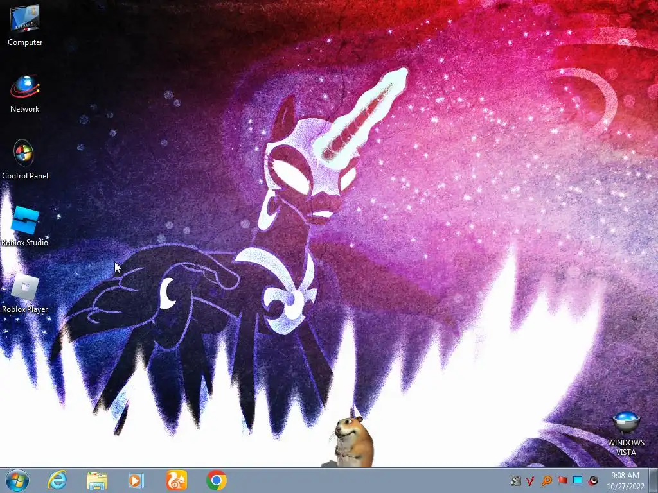Screen dimensions: 658x493
Task: Click the hamster desktop pet
Action: (x=353, y=441)
